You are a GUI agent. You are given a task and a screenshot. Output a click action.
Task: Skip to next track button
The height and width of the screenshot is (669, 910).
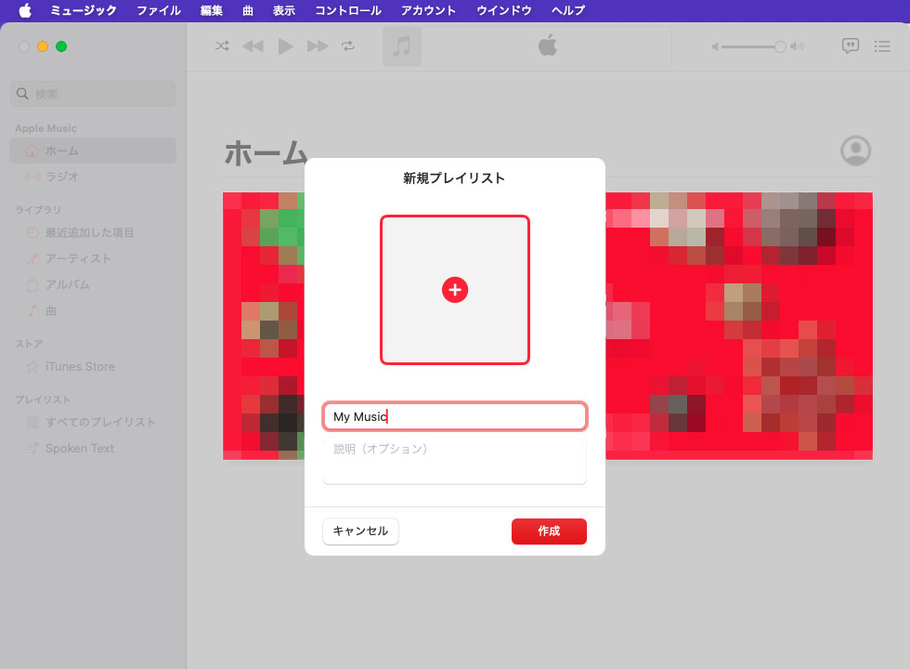pos(318,46)
